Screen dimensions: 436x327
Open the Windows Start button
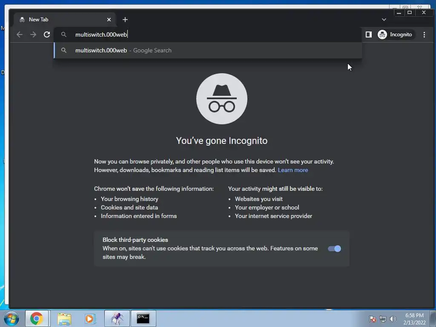coord(11,318)
